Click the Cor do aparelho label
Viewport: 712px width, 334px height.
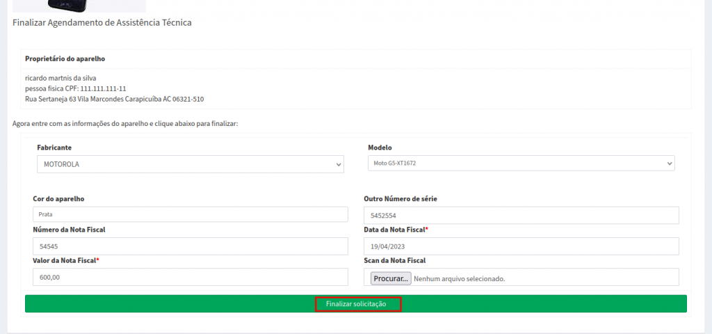(58, 199)
